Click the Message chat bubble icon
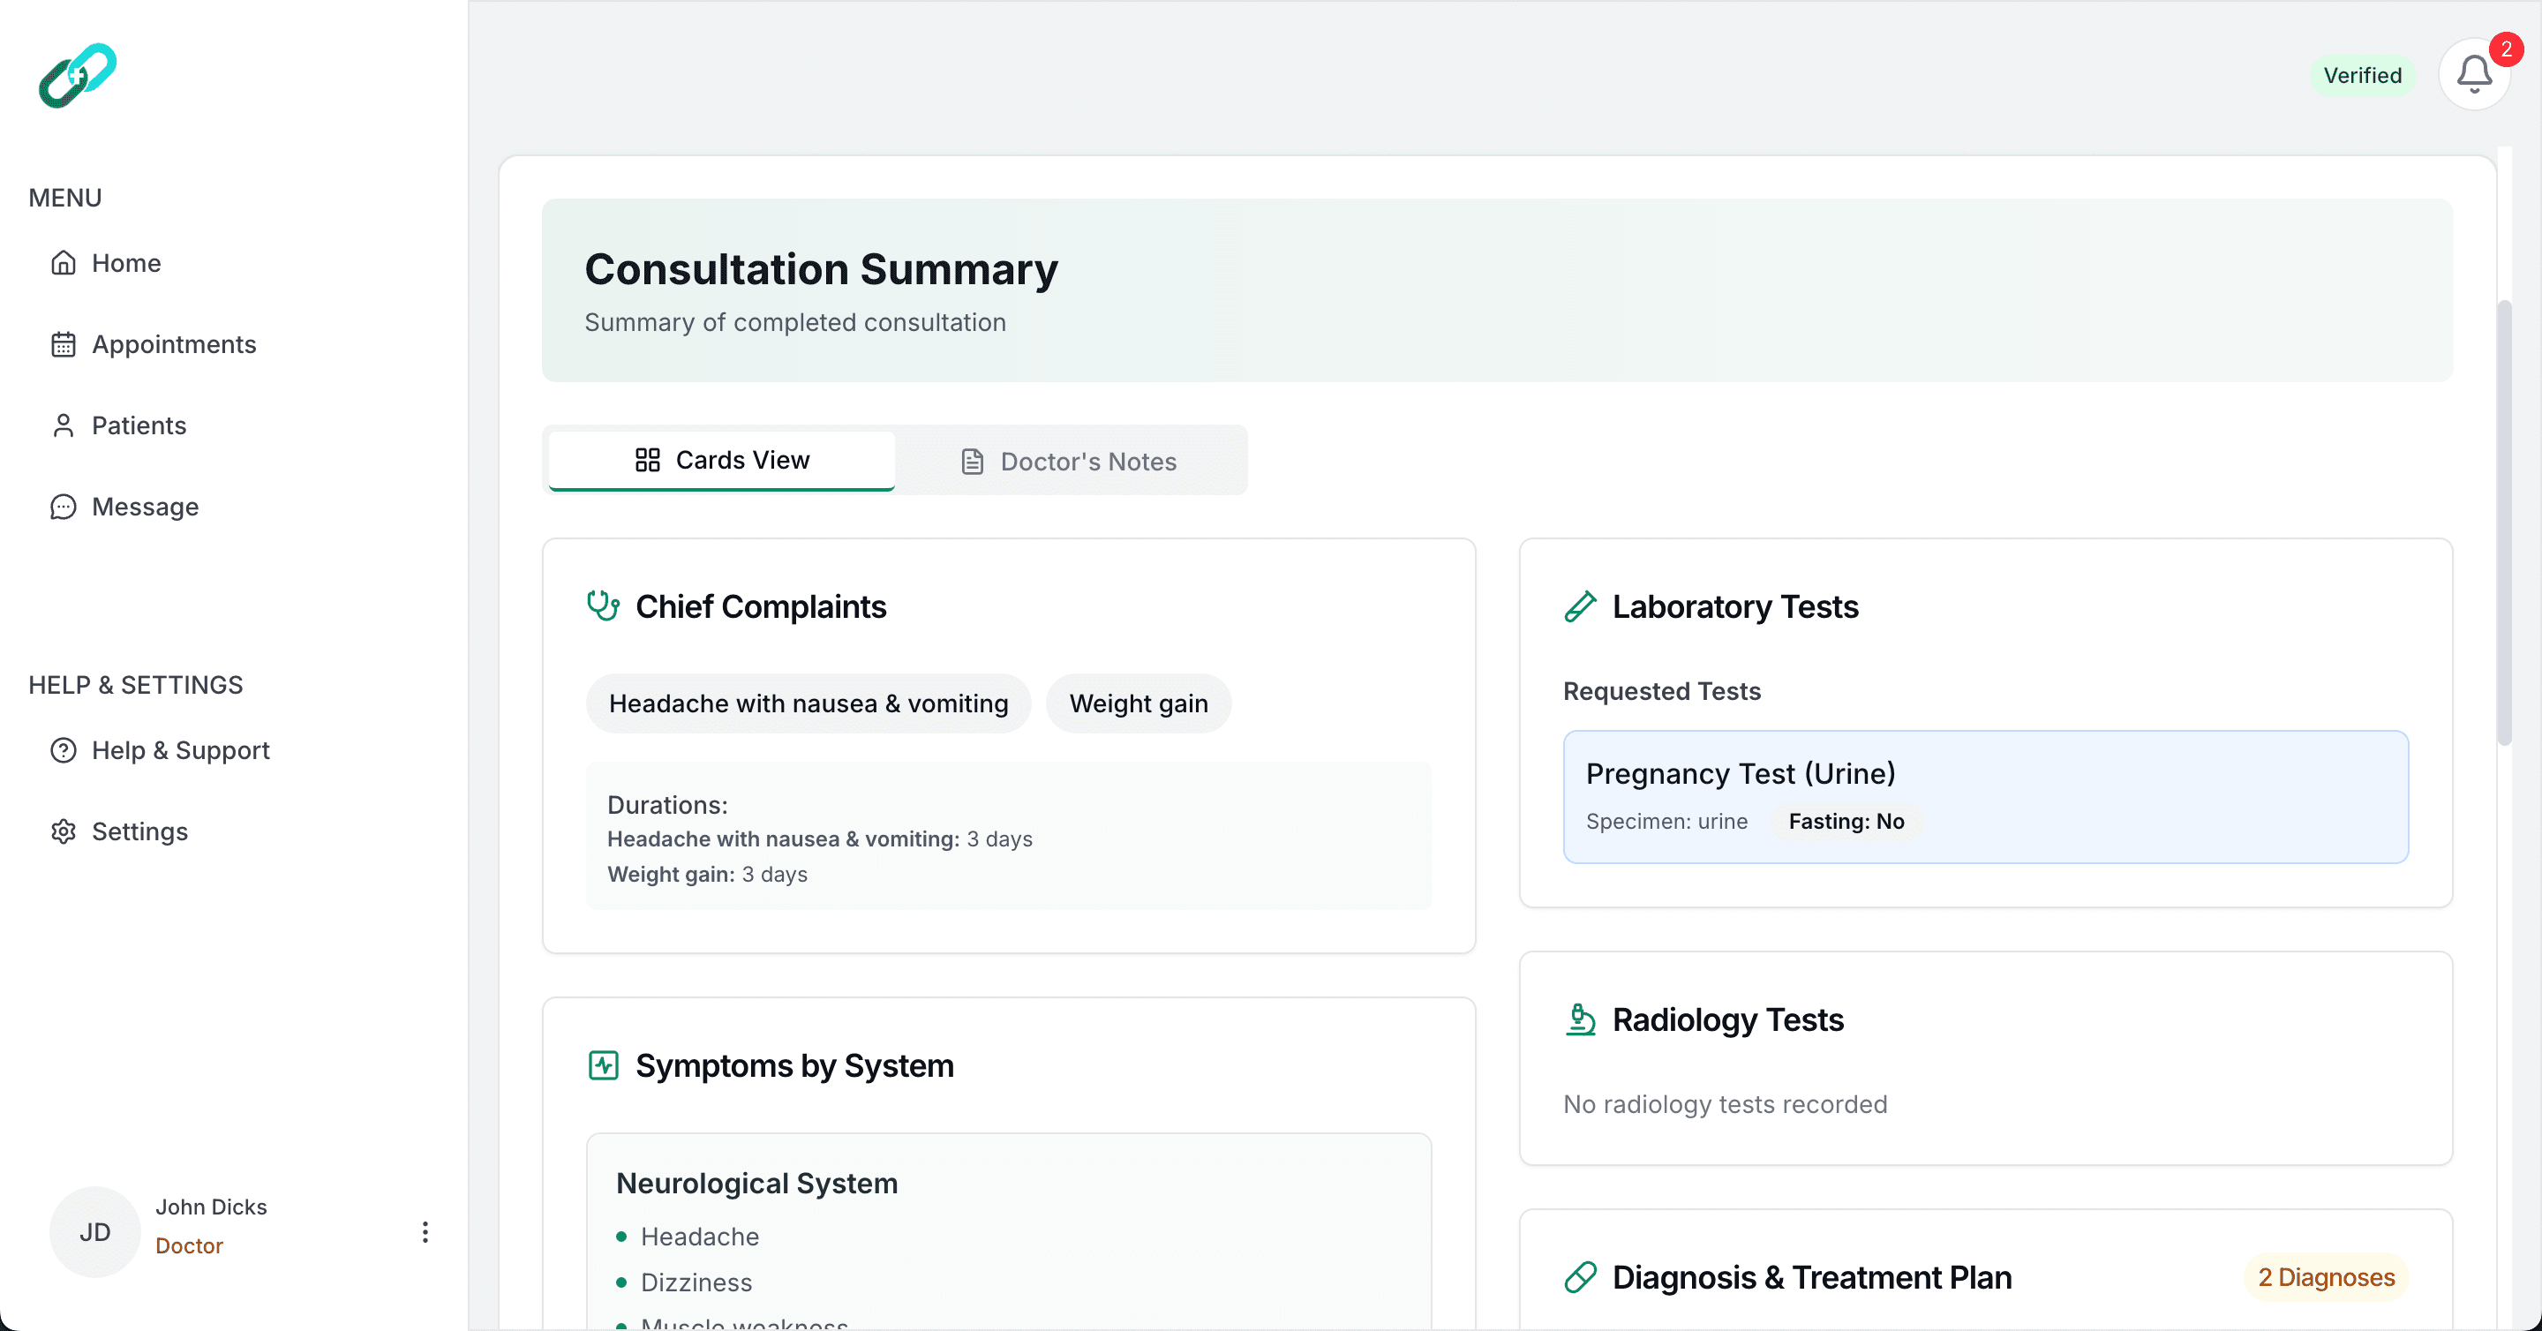Viewport: 2542px width, 1331px height. 64,506
